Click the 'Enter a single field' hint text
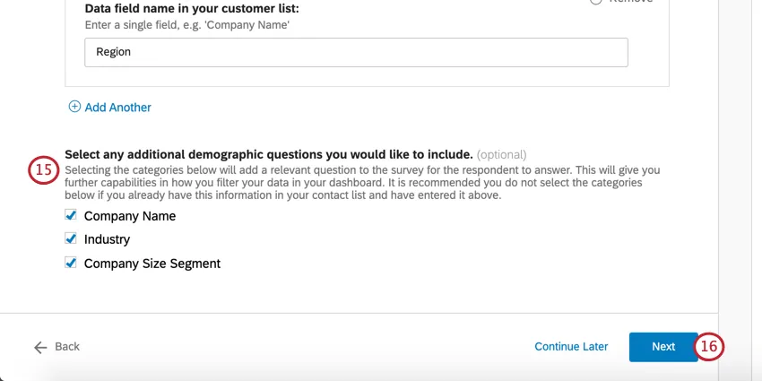The width and height of the screenshot is (762, 381). [x=186, y=24]
